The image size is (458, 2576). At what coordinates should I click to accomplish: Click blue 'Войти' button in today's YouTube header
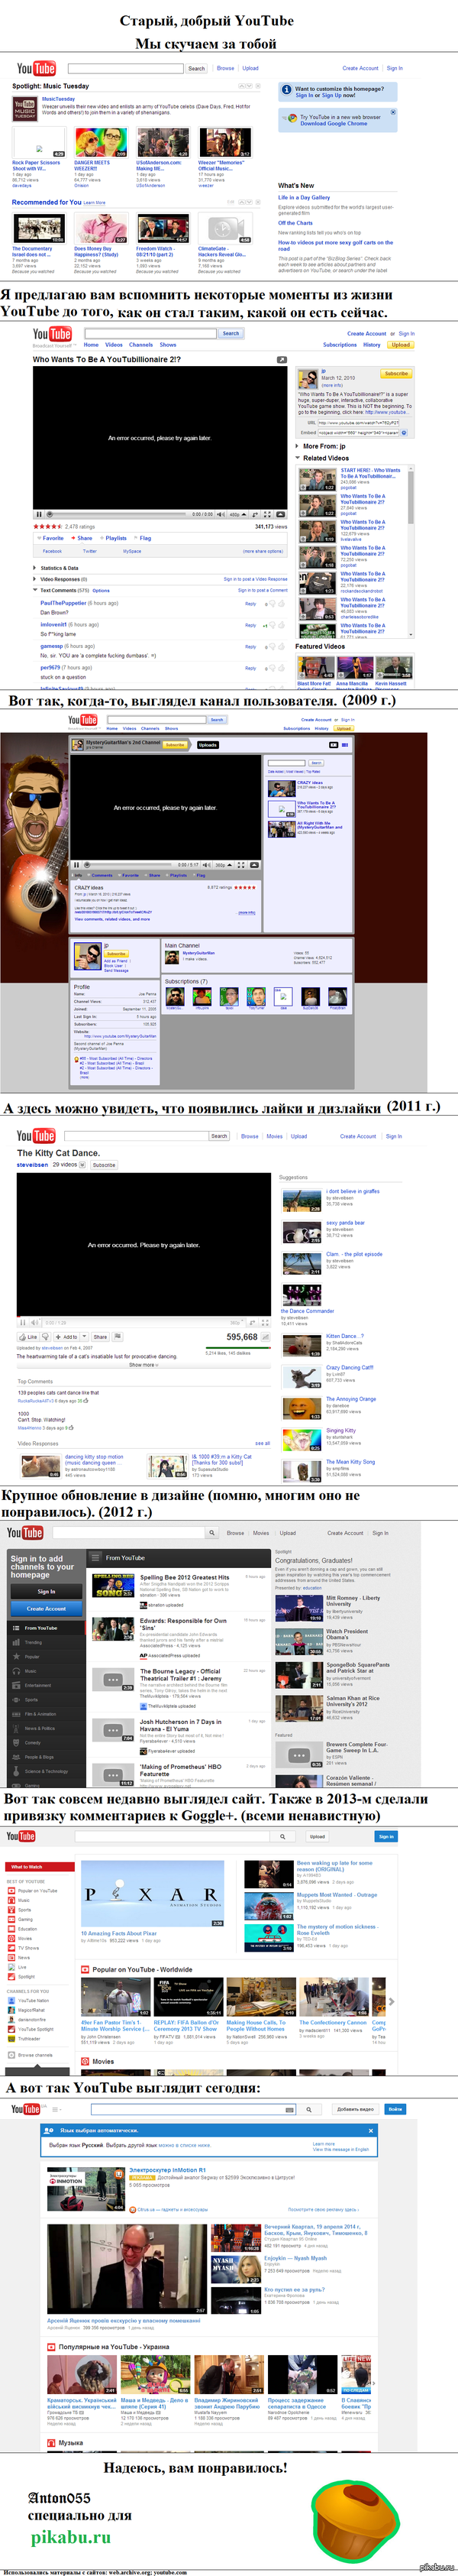pyautogui.click(x=395, y=2109)
